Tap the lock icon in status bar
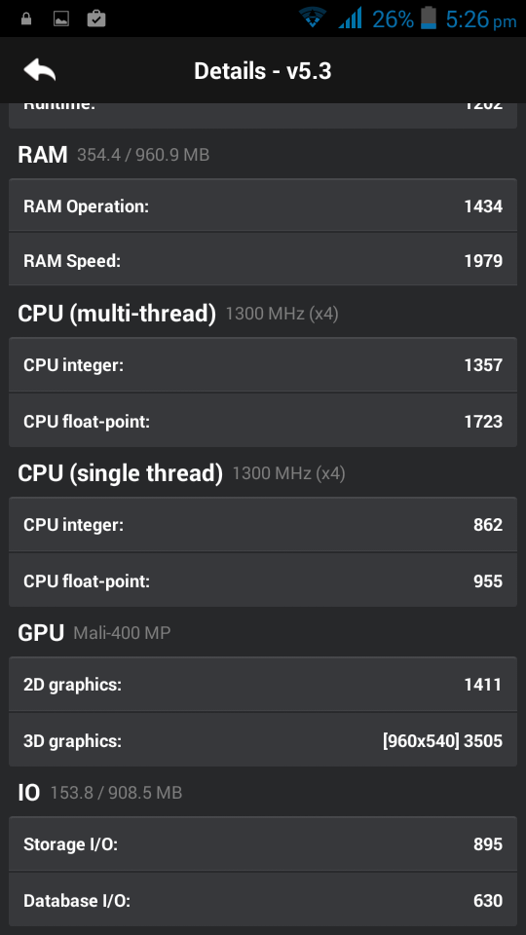Image resolution: width=526 pixels, height=935 pixels. click(25, 19)
